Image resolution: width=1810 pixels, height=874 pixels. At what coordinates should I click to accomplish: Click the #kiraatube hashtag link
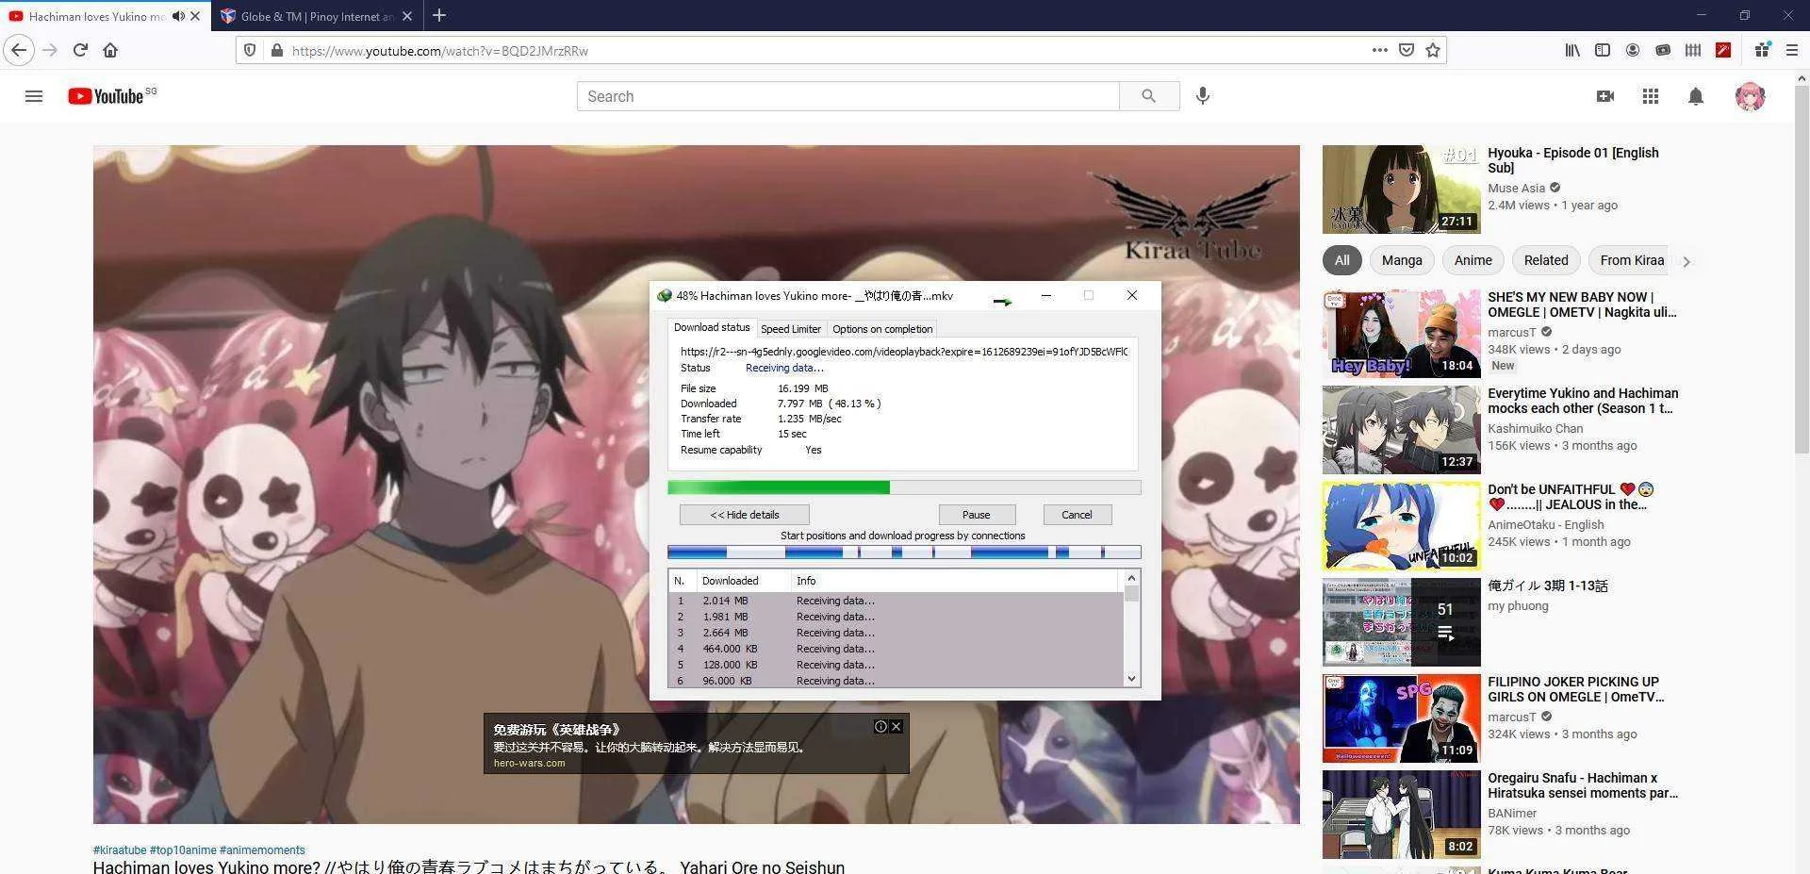coord(120,850)
